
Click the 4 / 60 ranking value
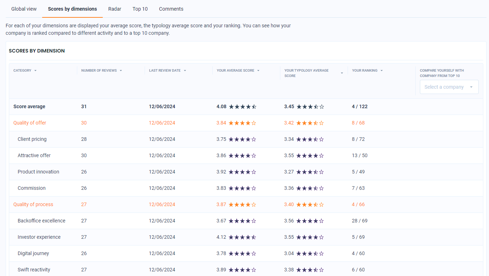358,253
